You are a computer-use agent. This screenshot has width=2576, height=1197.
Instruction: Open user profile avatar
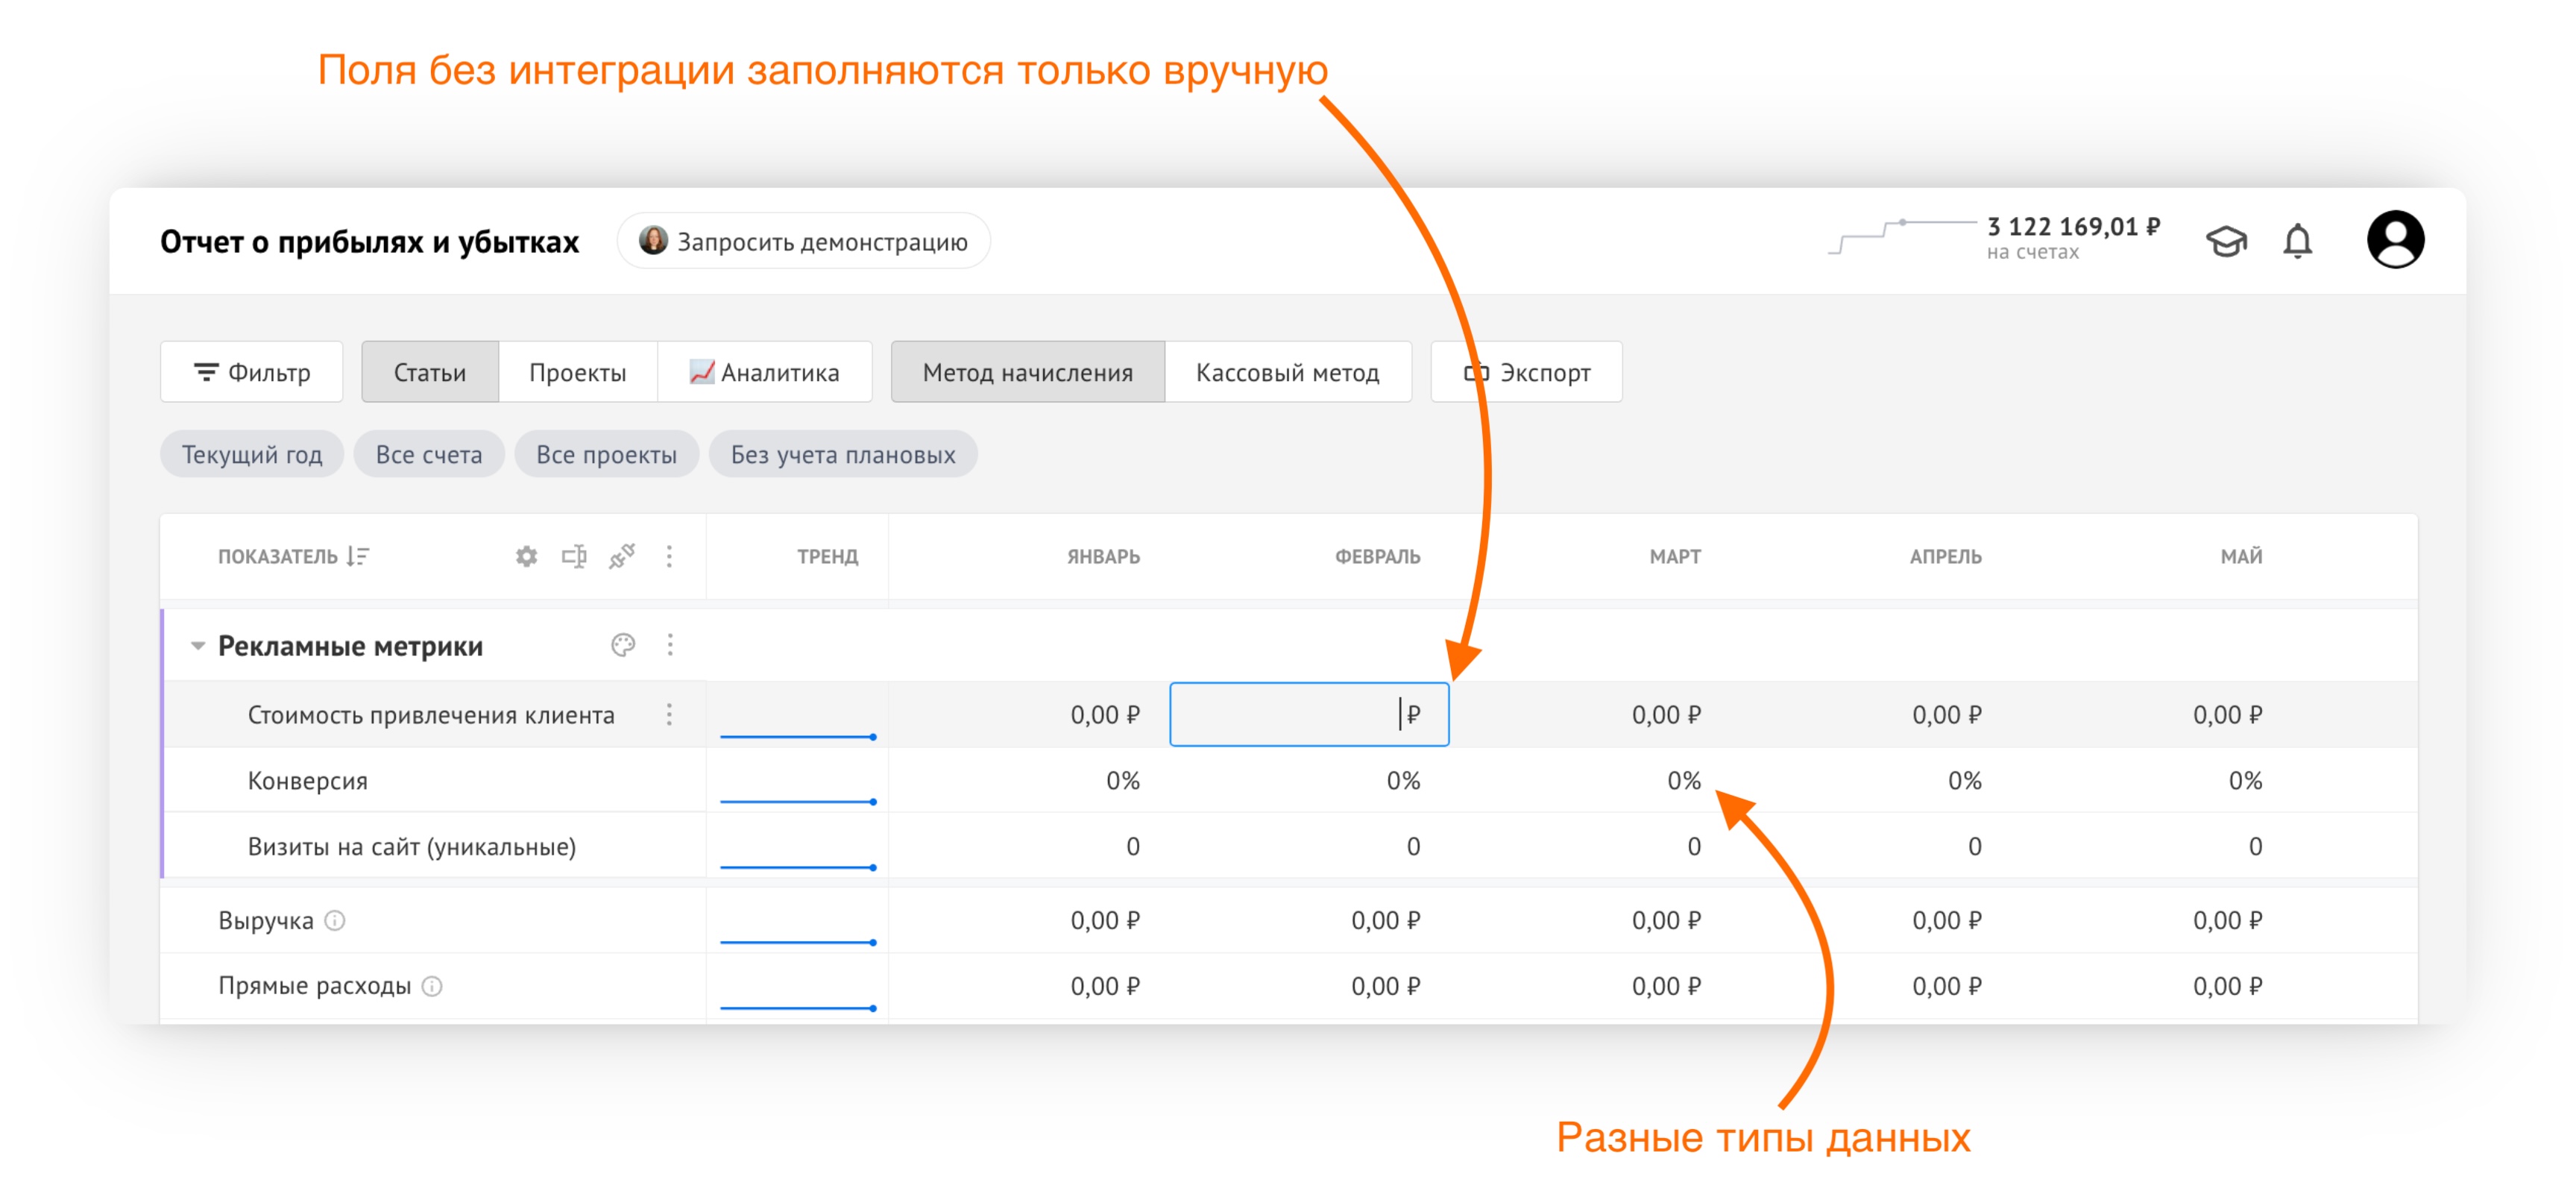click(2395, 240)
